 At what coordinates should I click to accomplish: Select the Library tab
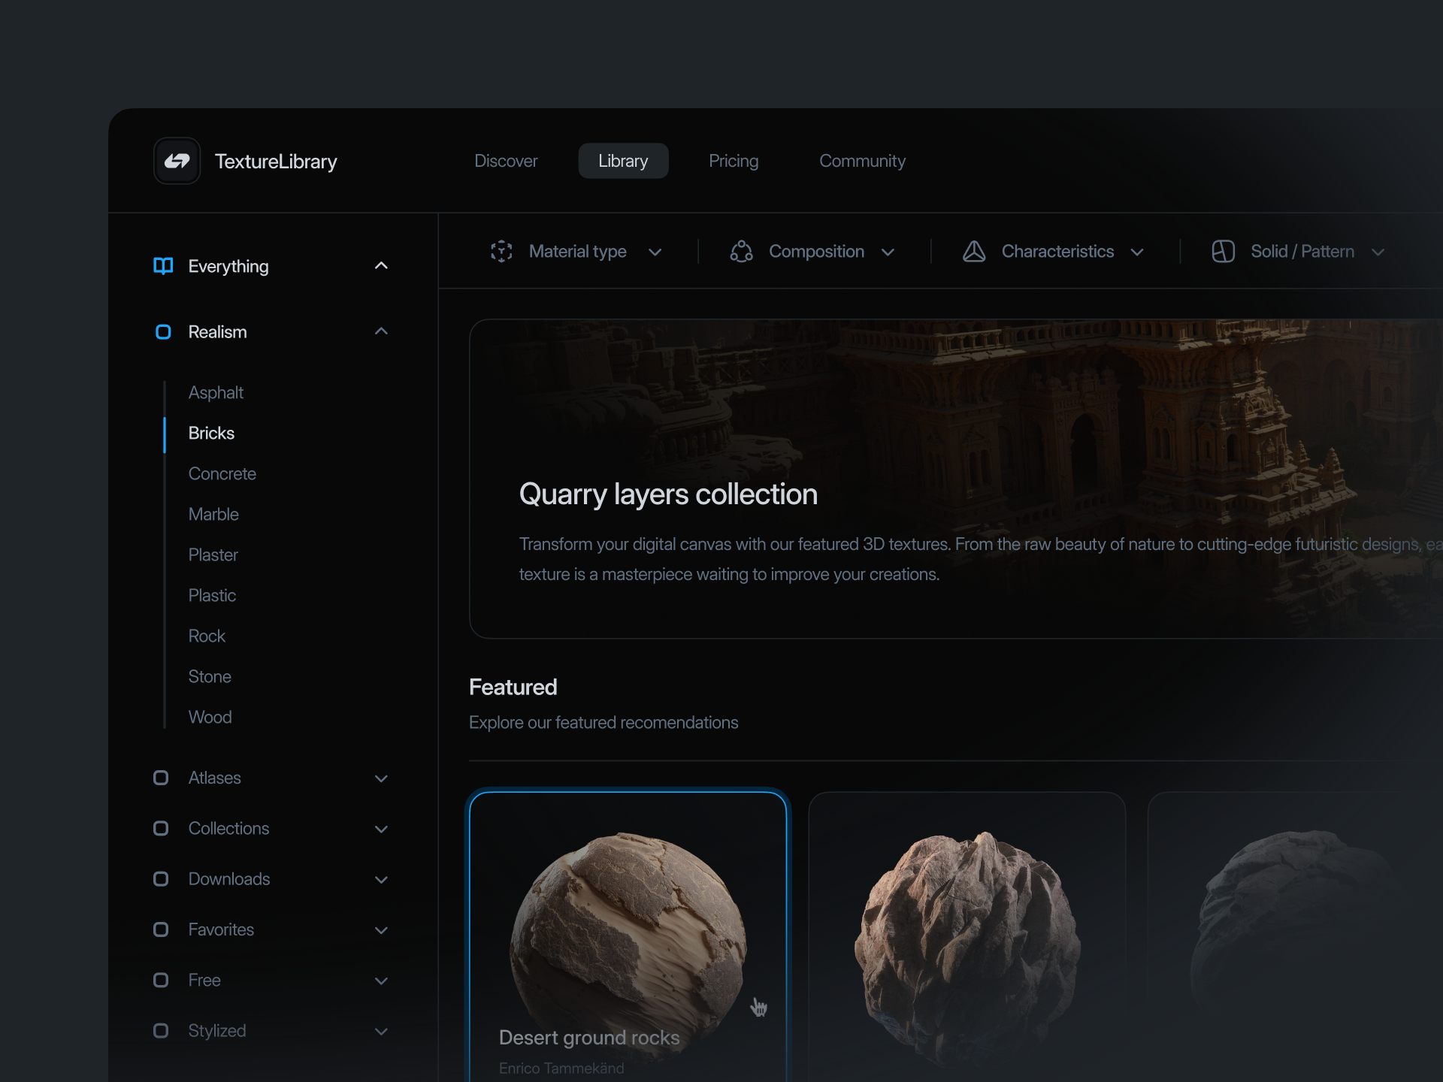pyautogui.click(x=623, y=161)
